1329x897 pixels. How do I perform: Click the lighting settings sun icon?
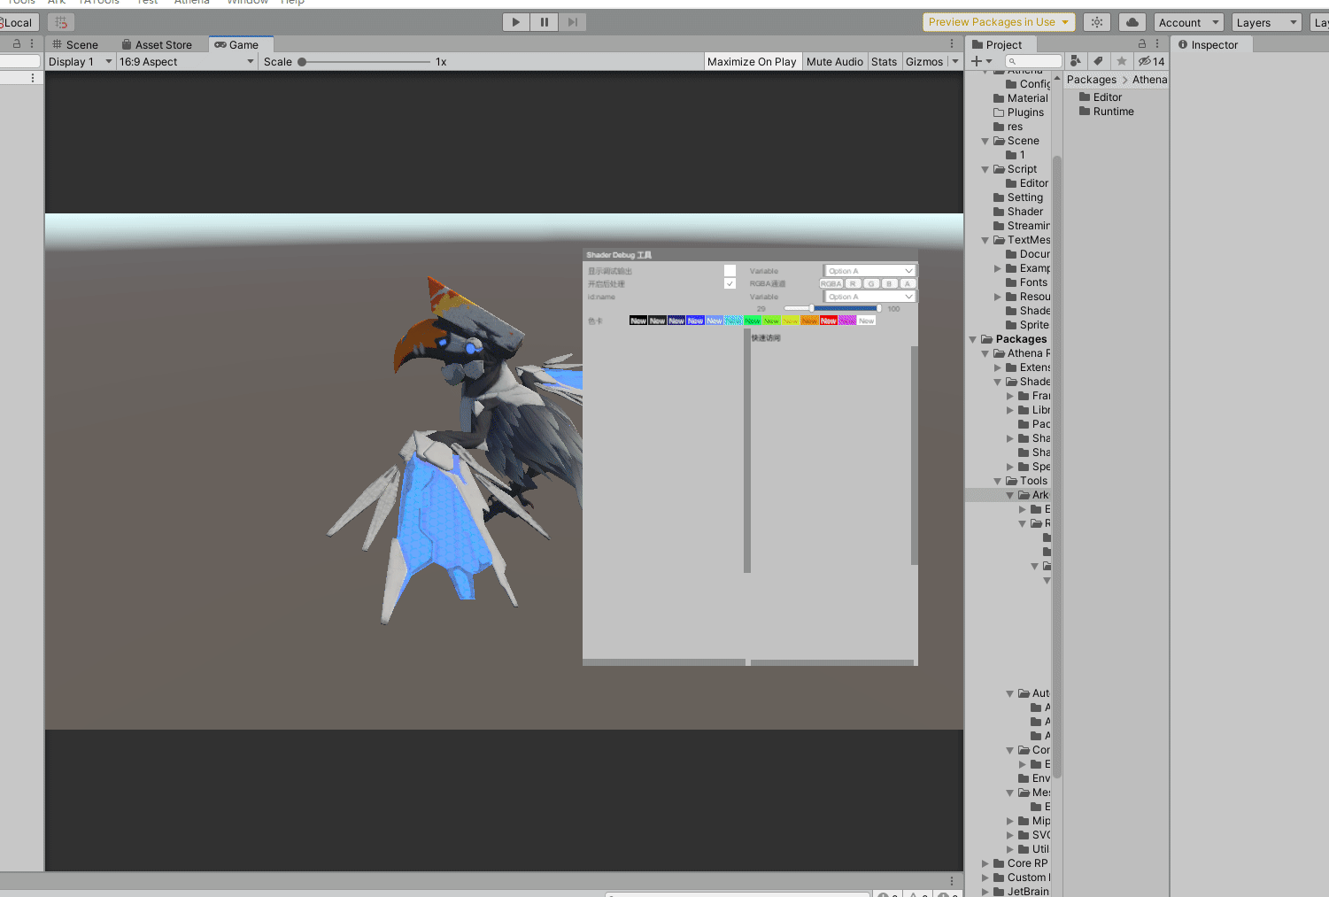tap(1097, 22)
